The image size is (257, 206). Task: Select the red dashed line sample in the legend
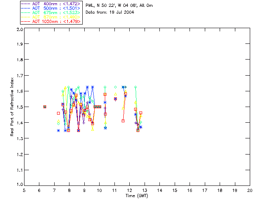[x=26, y=21]
